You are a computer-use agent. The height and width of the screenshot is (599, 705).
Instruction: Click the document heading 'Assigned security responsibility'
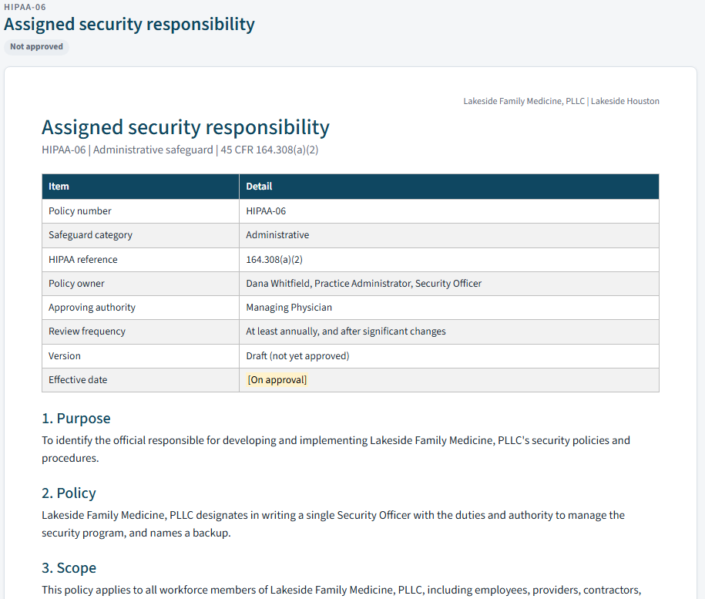click(186, 127)
